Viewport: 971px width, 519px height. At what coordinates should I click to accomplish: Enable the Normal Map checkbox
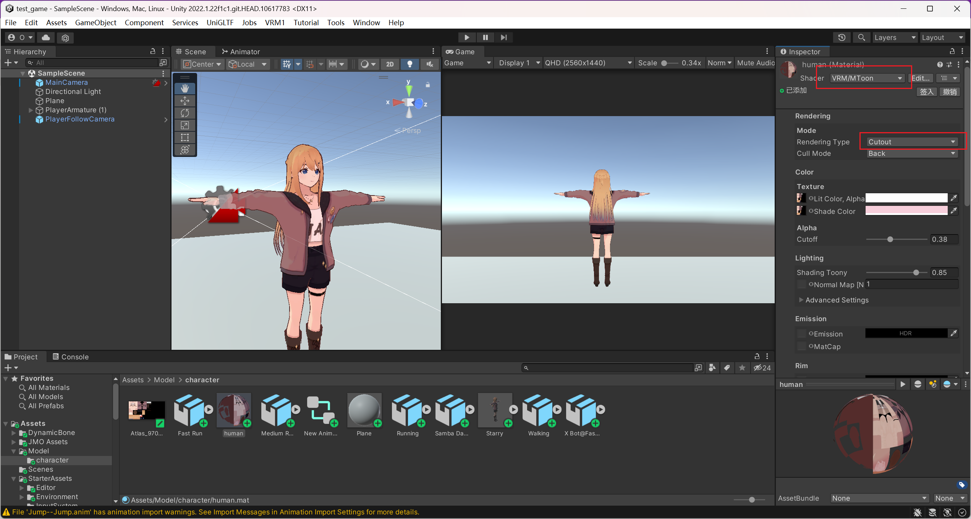(x=801, y=285)
